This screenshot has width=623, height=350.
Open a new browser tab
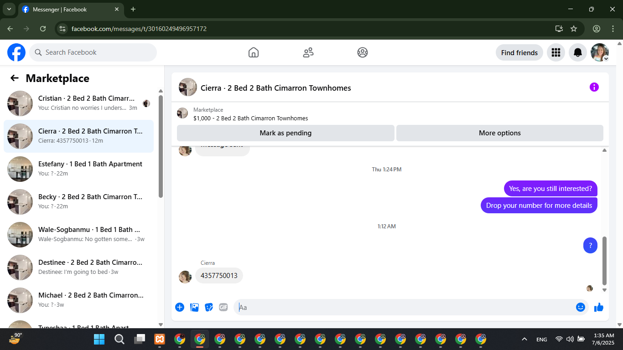(133, 9)
